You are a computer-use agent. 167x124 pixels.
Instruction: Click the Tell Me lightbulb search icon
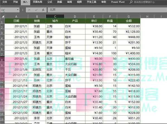click(132, 2)
